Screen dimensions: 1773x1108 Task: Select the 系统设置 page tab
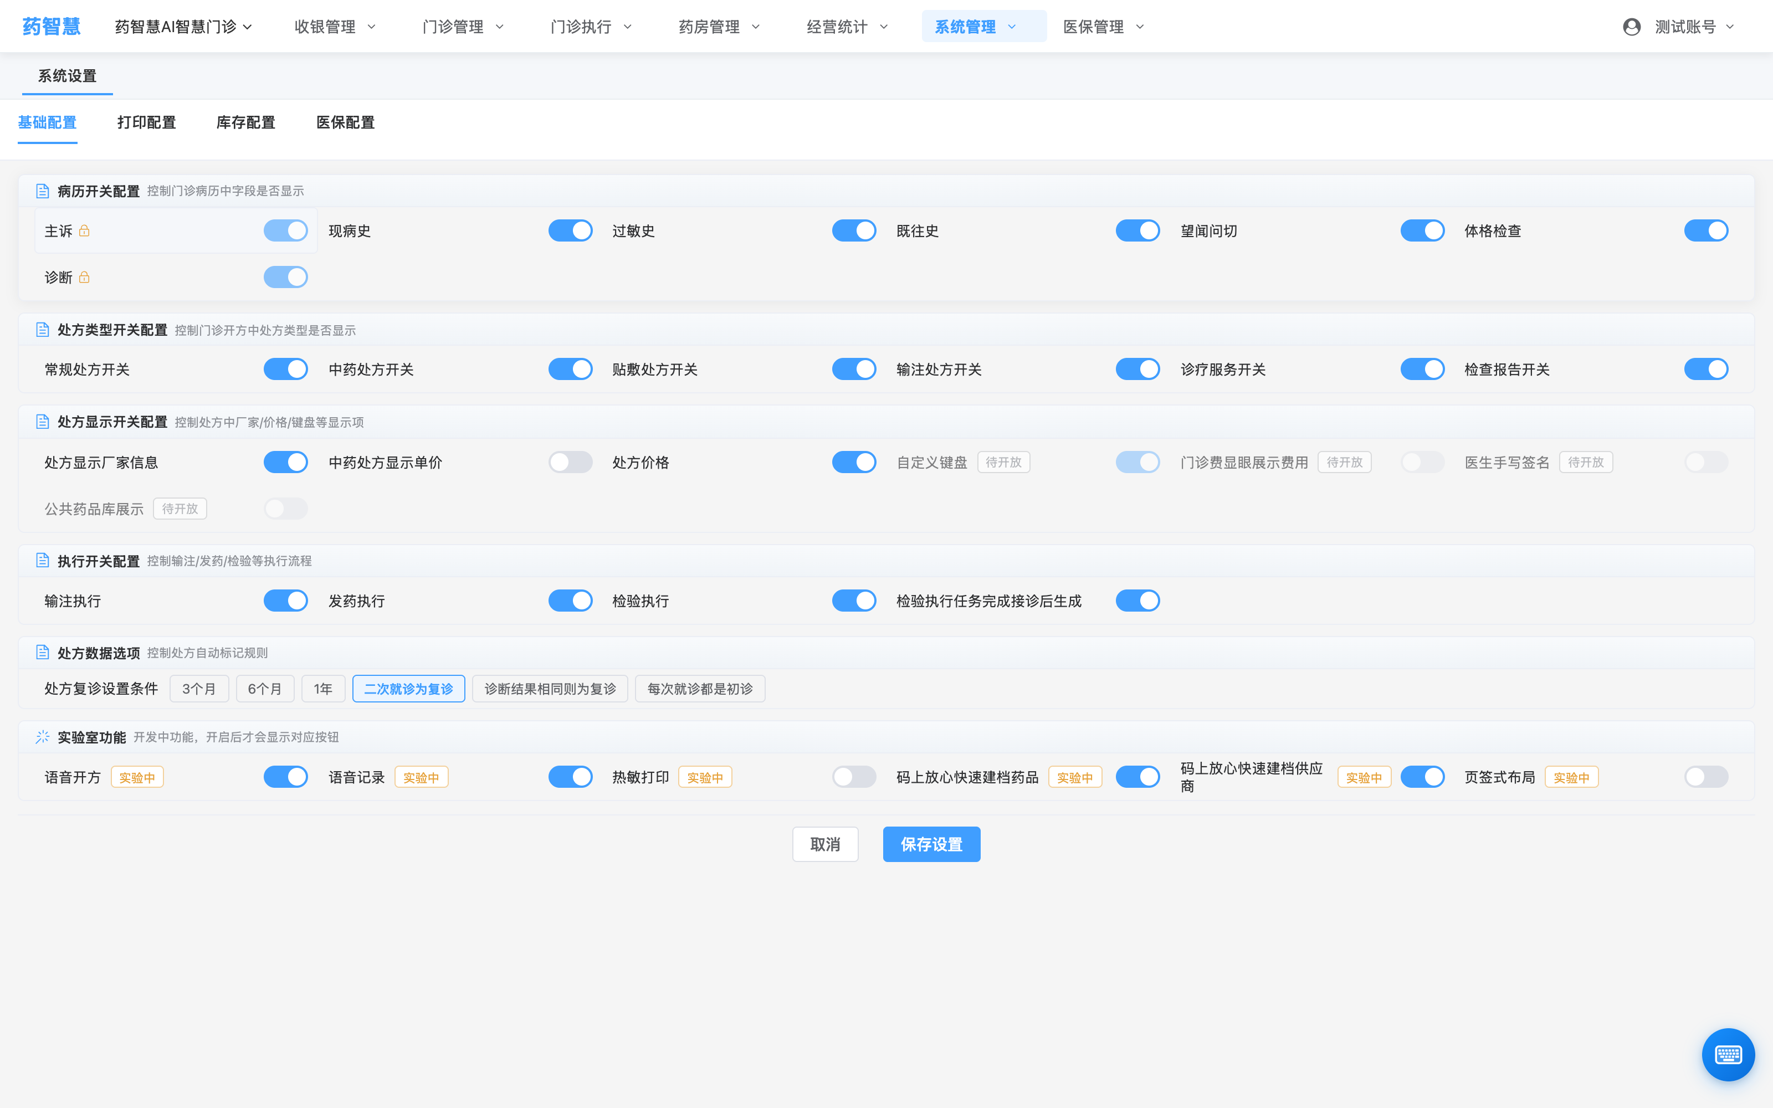(x=68, y=76)
